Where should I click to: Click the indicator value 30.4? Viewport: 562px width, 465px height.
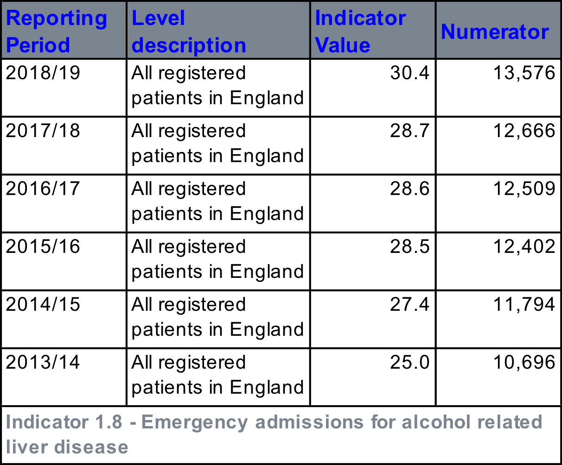click(x=410, y=73)
